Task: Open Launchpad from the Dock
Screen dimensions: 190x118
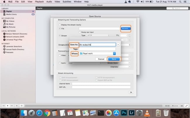Action: tap(32, 113)
